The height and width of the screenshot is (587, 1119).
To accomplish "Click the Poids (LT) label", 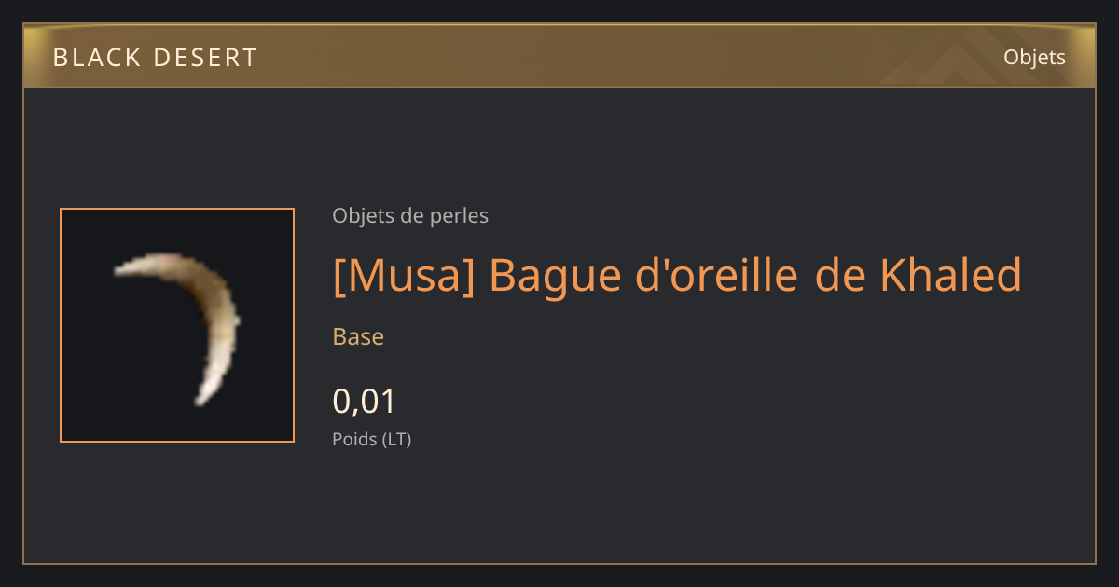I will [372, 439].
